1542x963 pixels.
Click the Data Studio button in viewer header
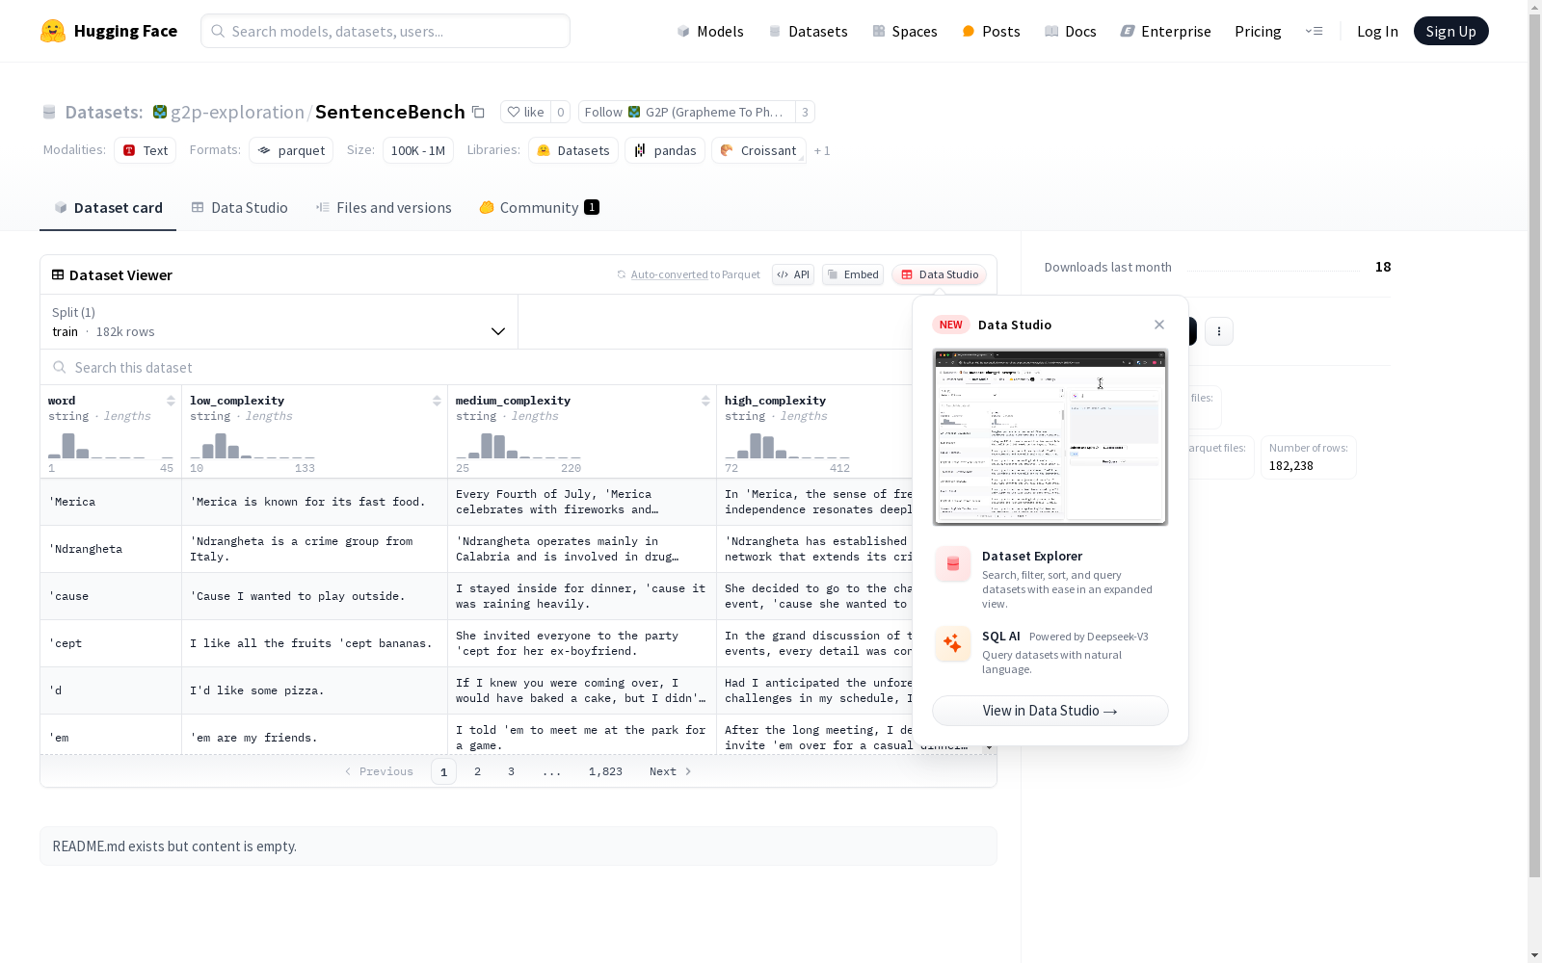coord(940,274)
